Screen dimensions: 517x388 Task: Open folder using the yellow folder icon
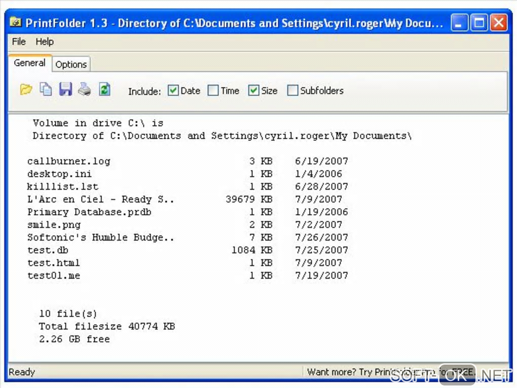[26, 89]
